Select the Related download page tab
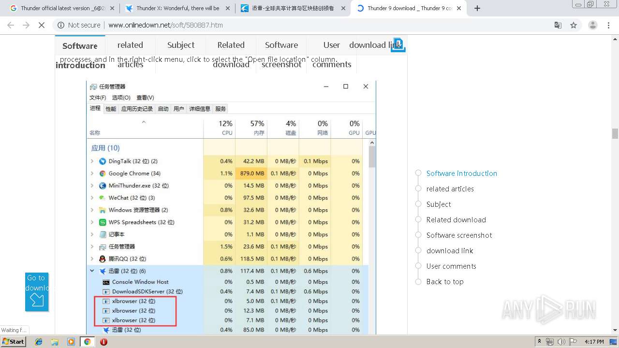Screen dimensions: 619x348 231,55
